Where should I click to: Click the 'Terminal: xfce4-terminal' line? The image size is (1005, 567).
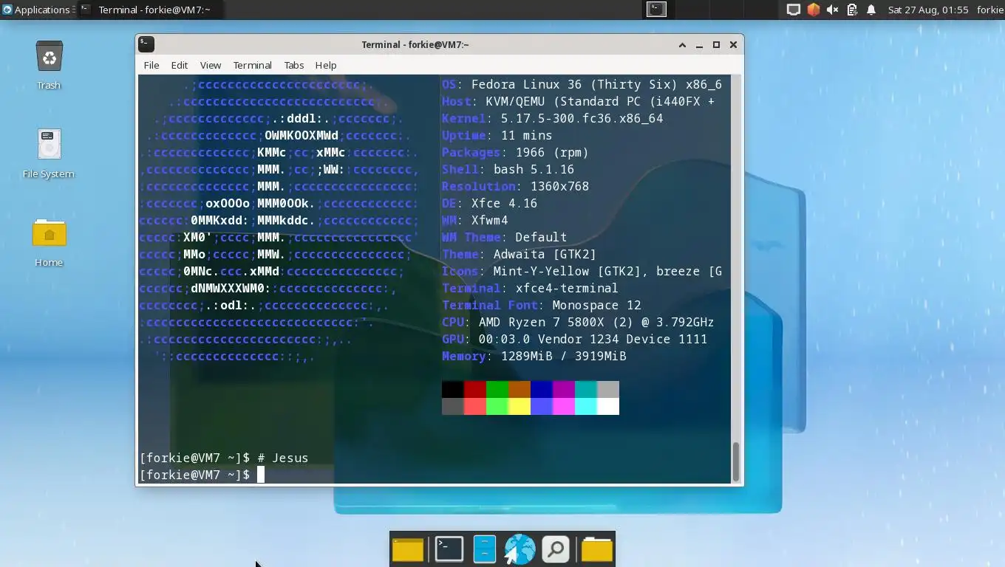coord(530,288)
